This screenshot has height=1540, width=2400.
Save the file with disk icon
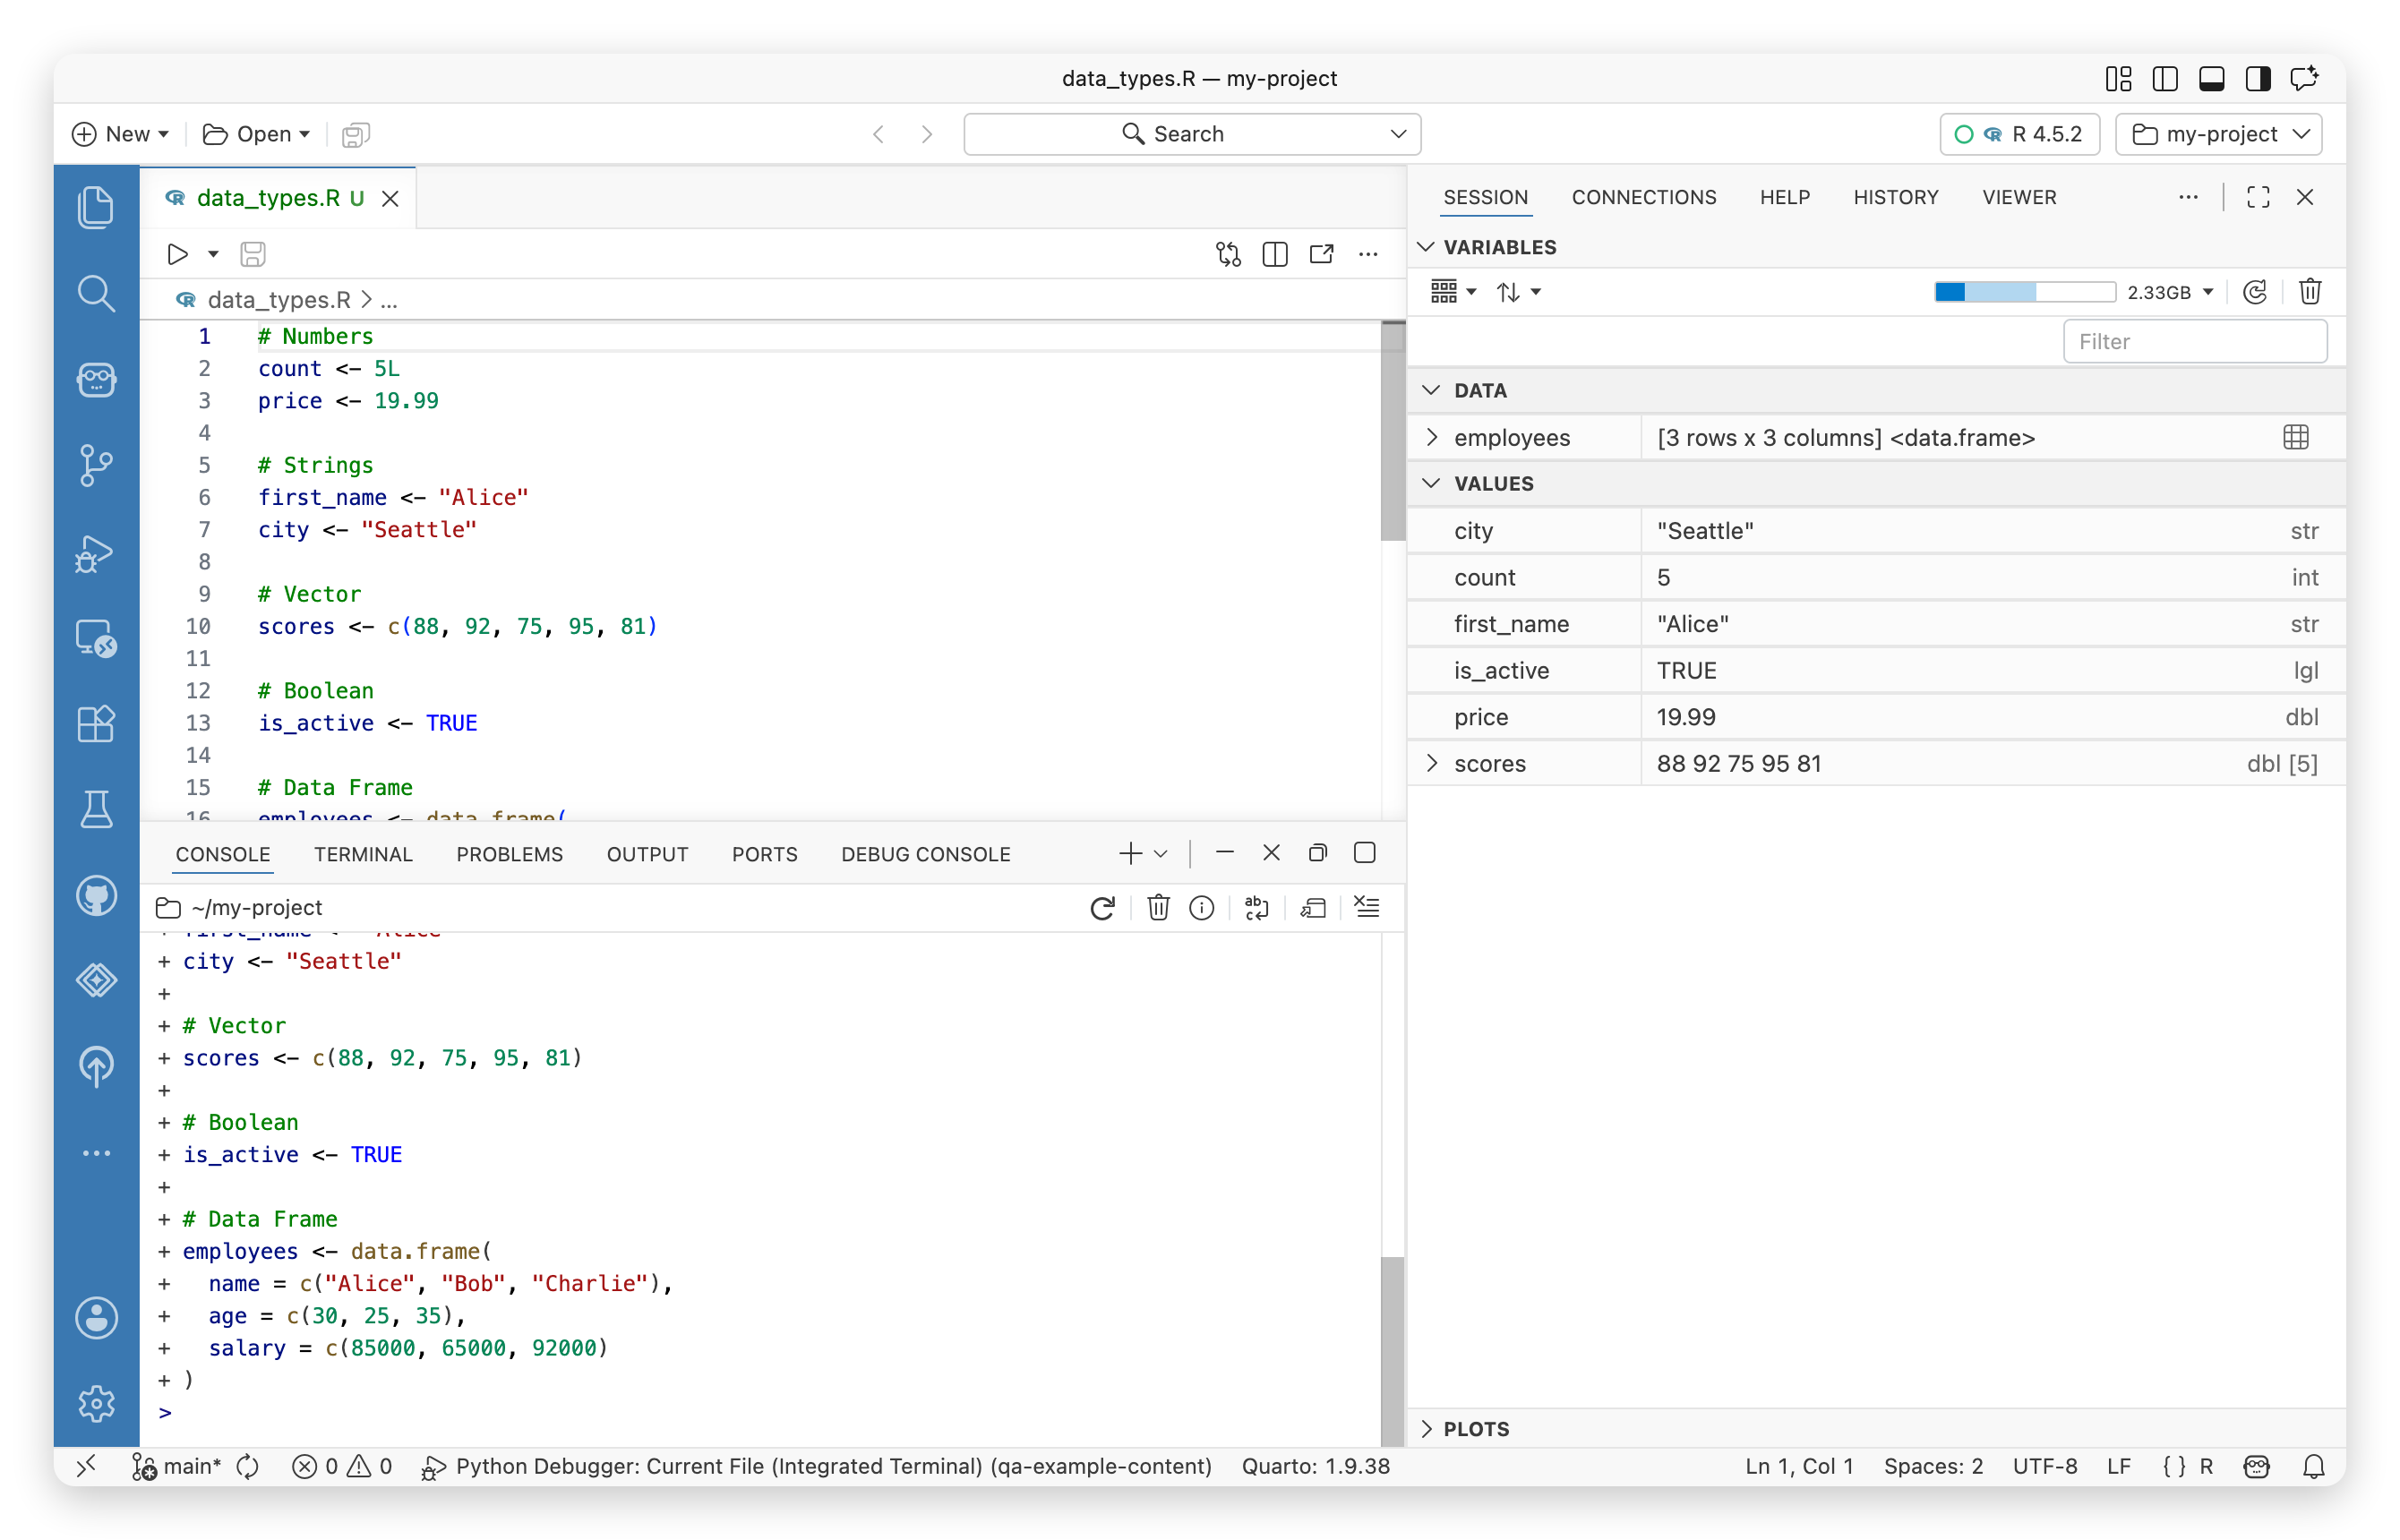pos(253,254)
